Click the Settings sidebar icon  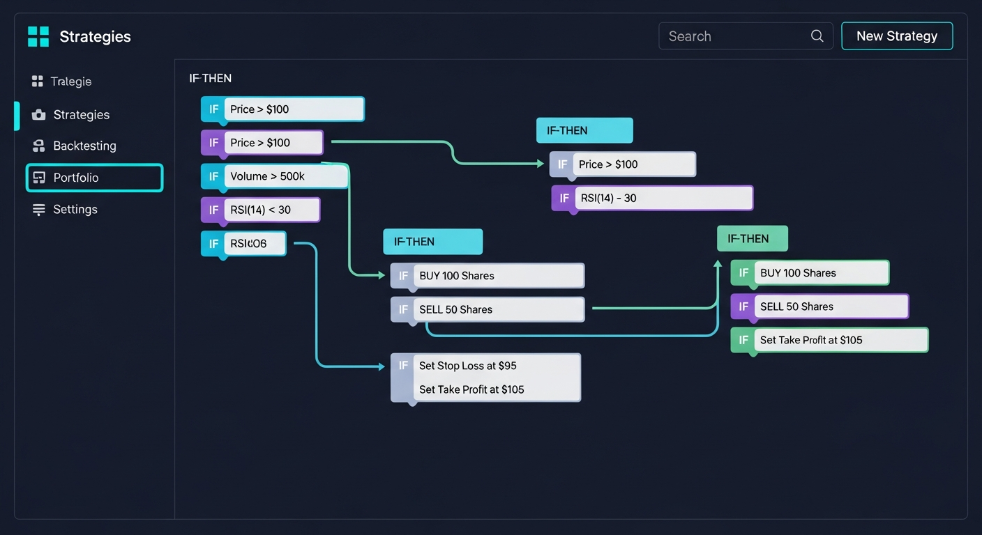[x=38, y=210]
